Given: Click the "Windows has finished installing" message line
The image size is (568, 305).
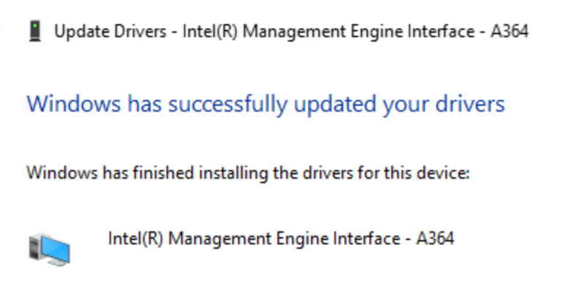Looking at the screenshot, I should click(247, 174).
